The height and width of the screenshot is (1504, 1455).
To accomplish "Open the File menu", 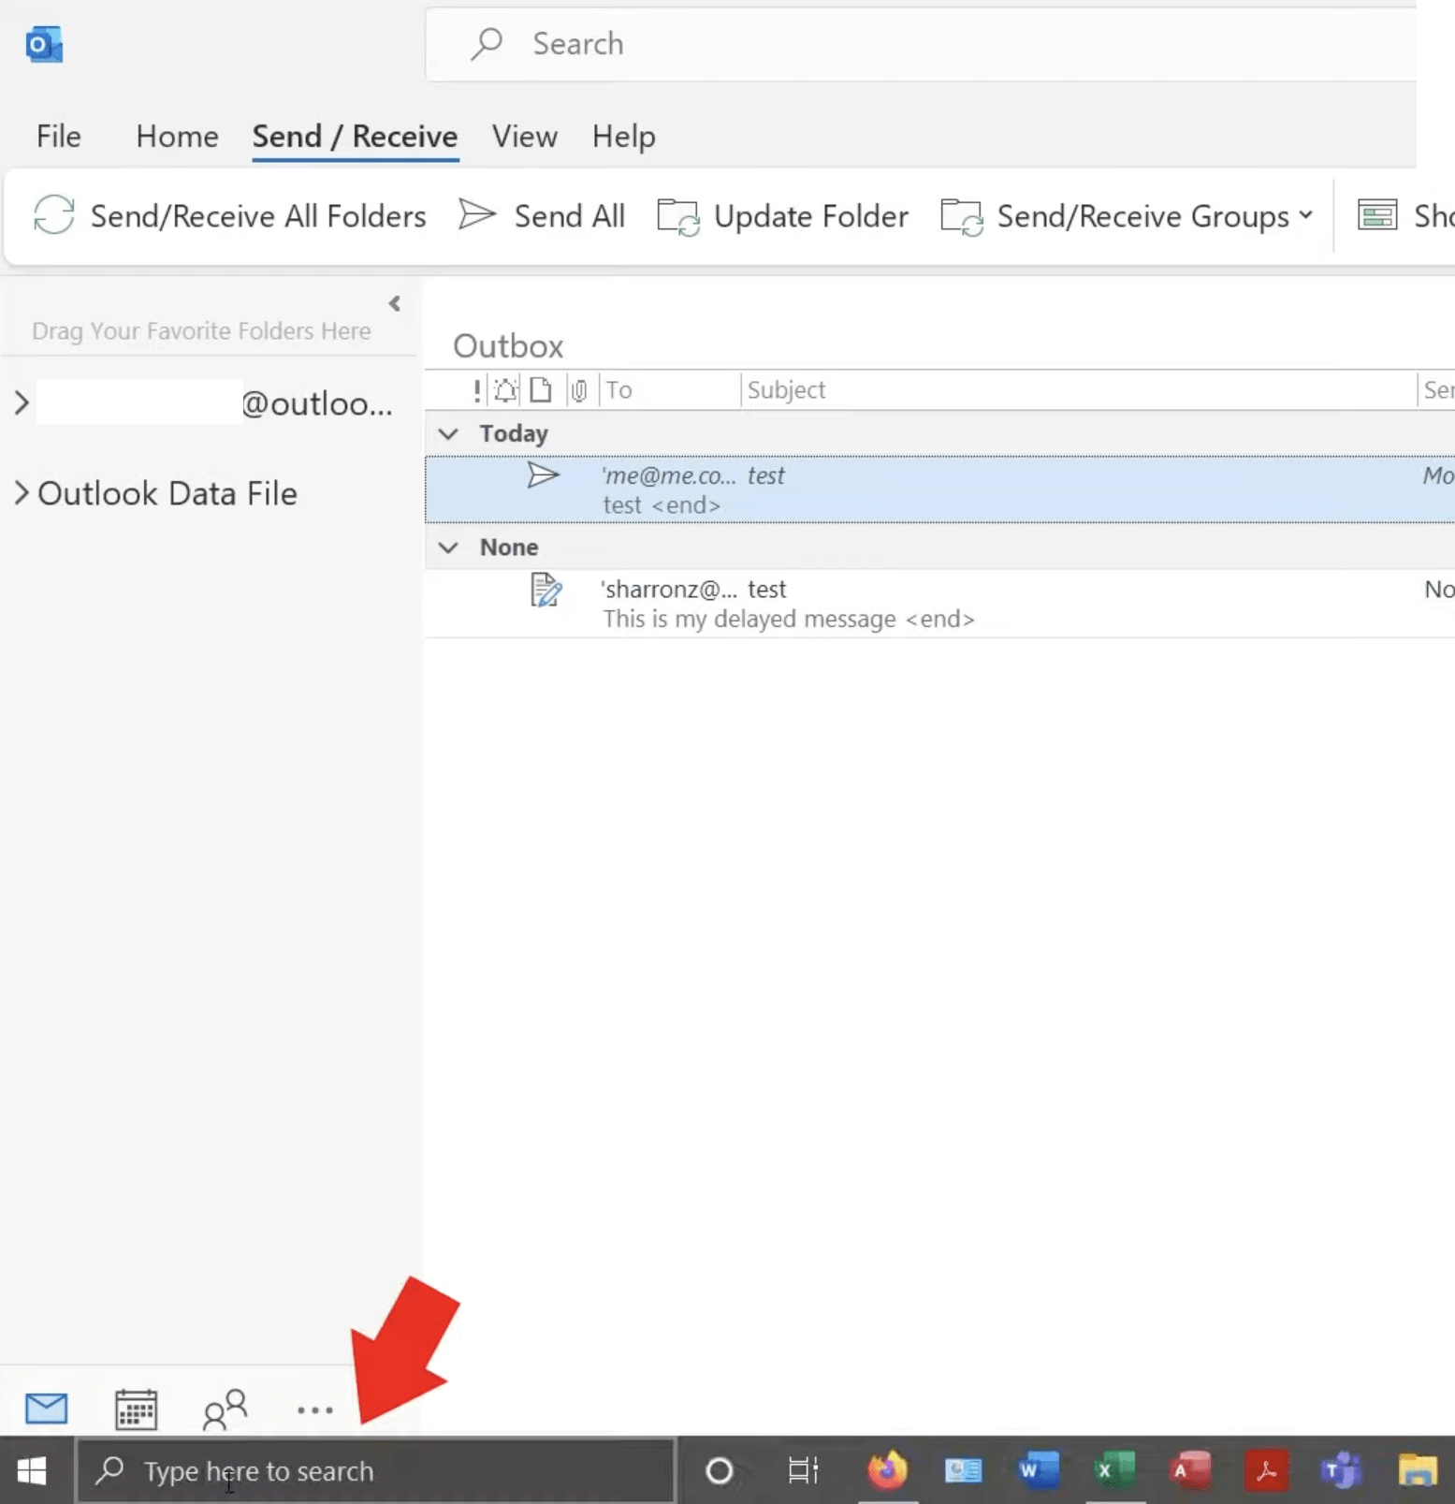I will [x=58, y=137].
